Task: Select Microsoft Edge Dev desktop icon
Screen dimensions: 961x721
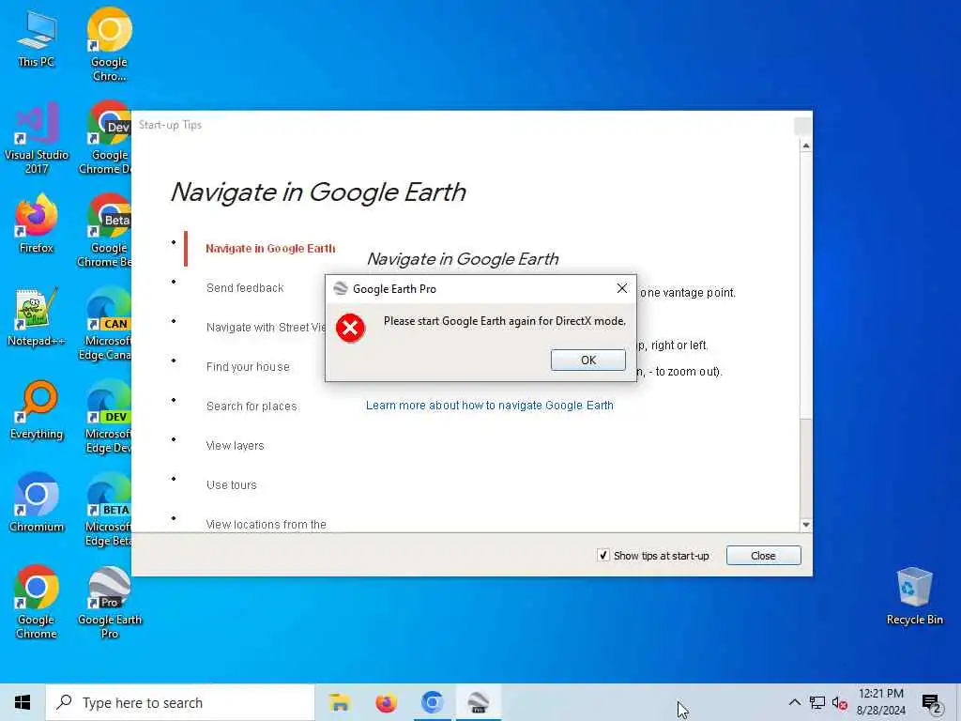Action: (x=109, y=418)
